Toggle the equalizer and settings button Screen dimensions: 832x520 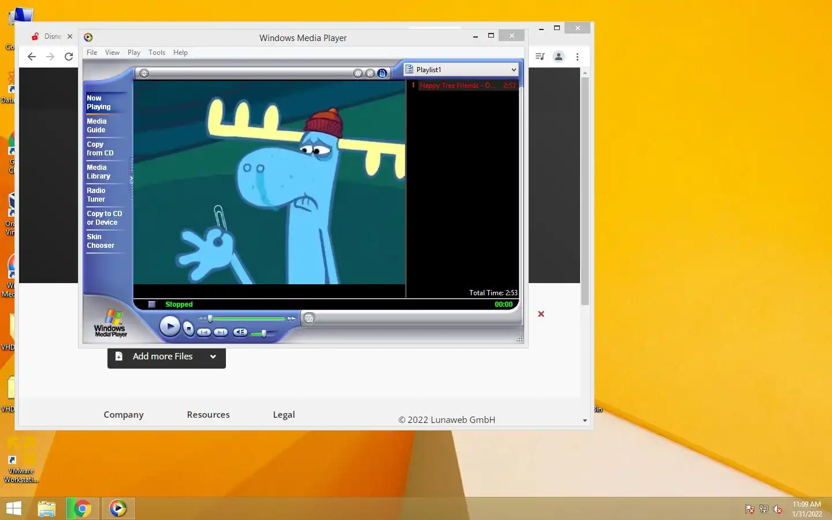pos(370,73)
